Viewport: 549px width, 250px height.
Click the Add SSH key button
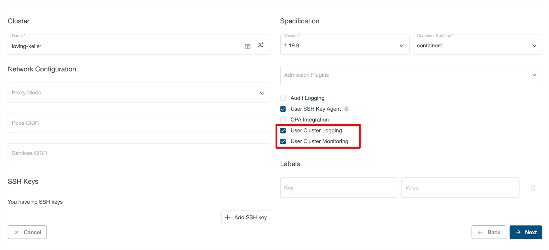(x=246, y=217)
